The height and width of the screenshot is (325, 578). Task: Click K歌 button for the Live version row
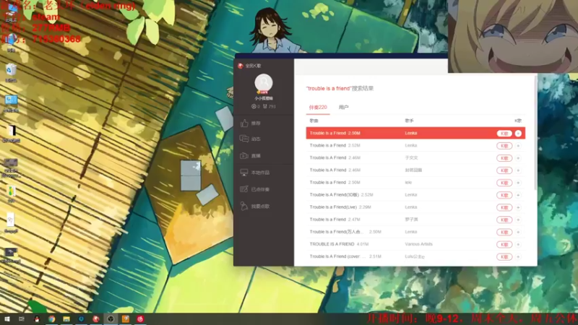tap(504, 207)
